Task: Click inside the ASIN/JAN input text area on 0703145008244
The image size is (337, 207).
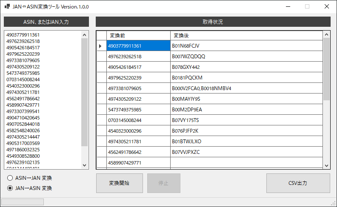Action: 23,79
